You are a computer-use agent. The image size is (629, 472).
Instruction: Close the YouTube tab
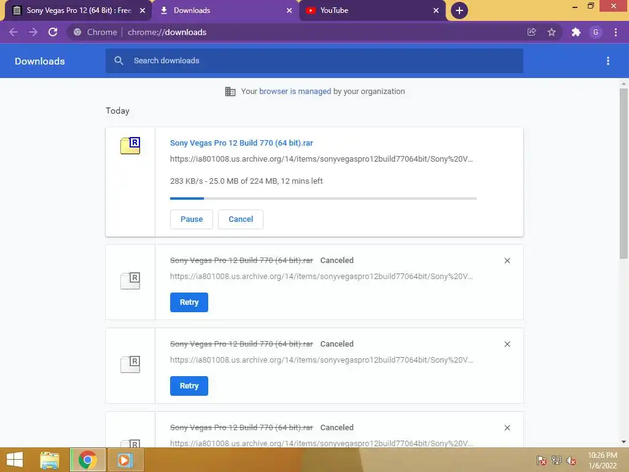click(x=436, y=10)
